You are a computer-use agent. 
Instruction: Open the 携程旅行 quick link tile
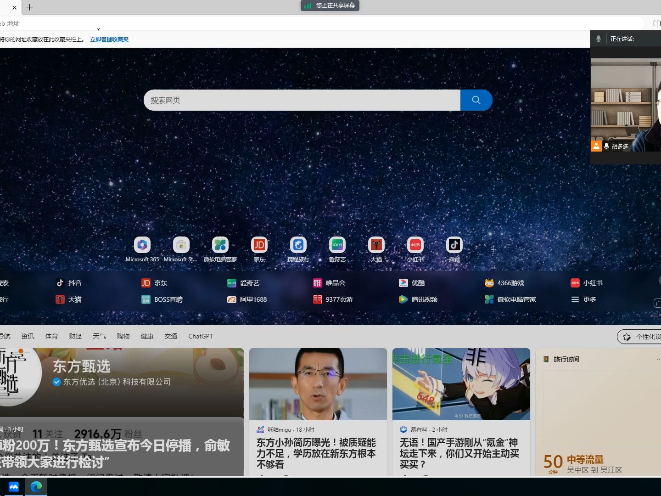[298, 249]
